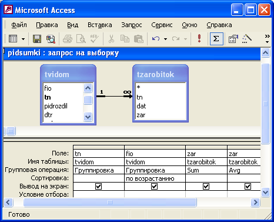Image resolution: width=274 pixels, height=222 pixels.
Task: Open the View mode datasheet icon
Action: point(13,39)
